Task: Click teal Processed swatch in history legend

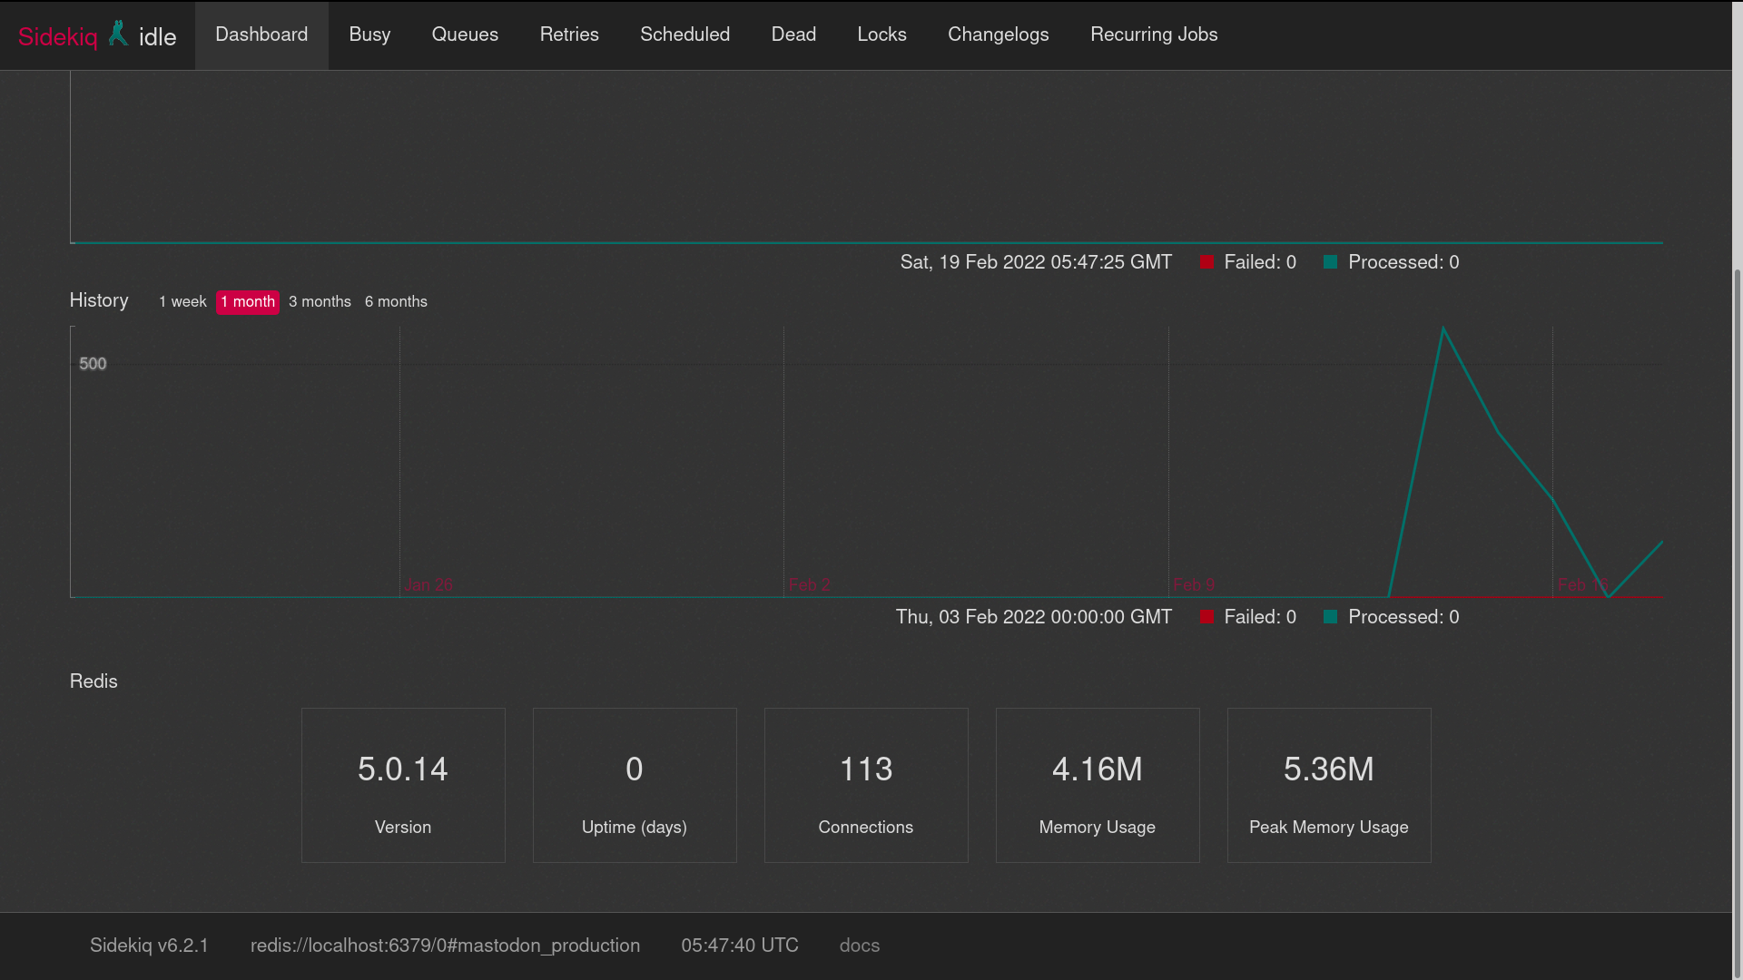Action: click(1330, 617)
